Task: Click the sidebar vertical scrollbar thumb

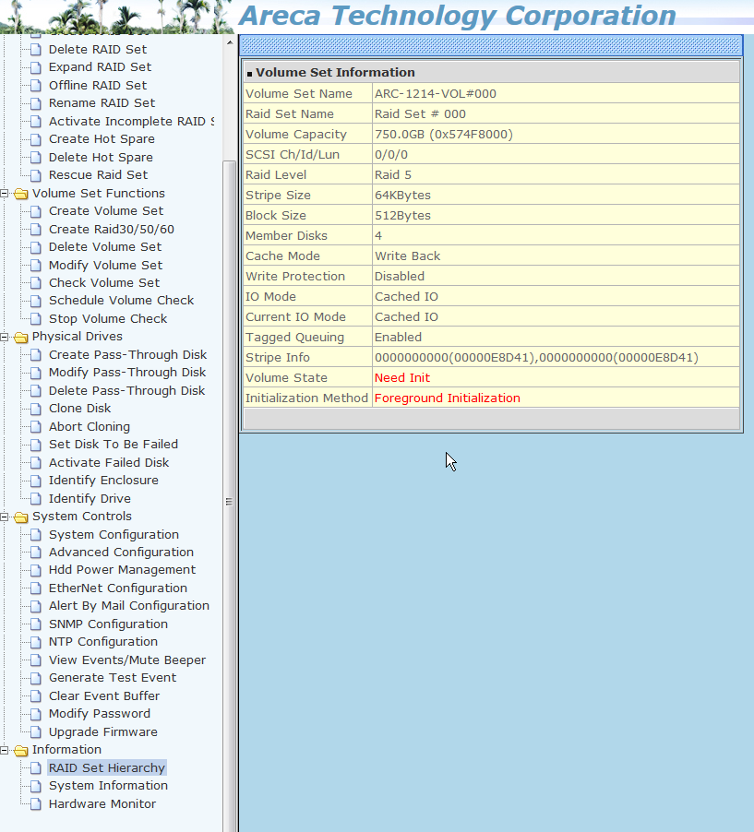Action: click(x=230, y=496)
